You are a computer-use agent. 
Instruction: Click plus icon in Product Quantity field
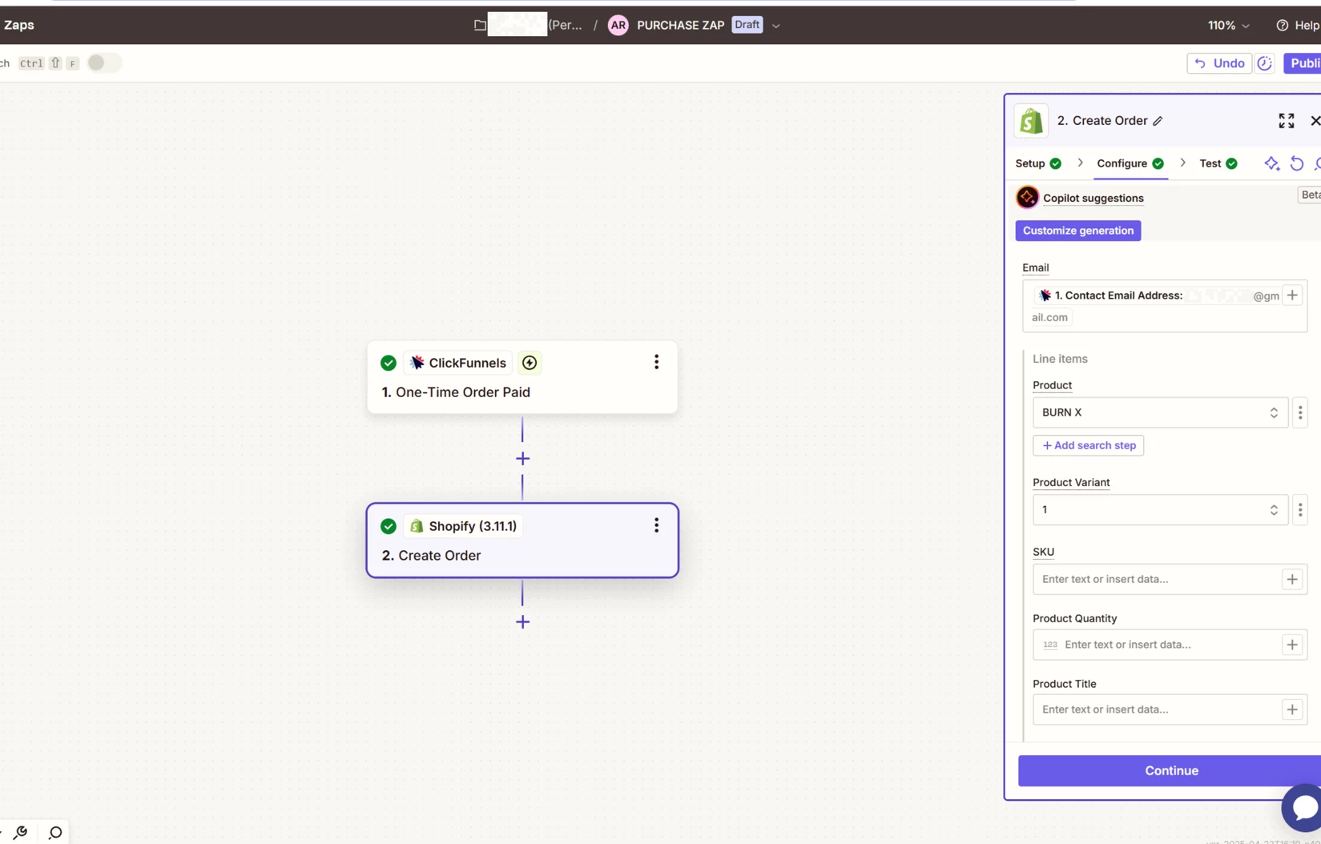pos(1292,645)
